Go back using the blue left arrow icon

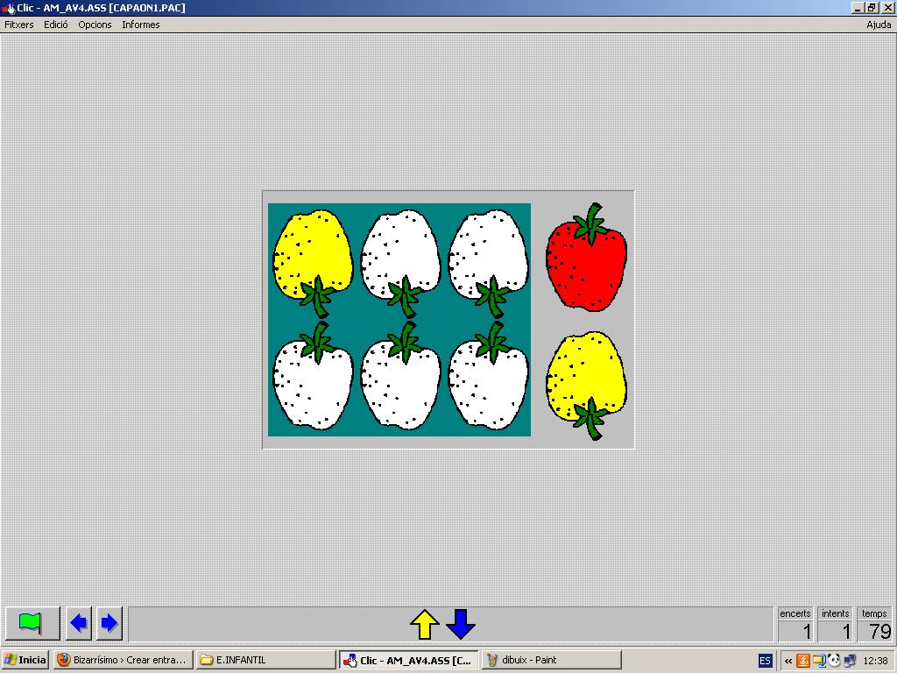pos(78,623)
